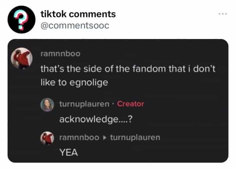This screenshot has height=170, width=236.
Task: Open turnuplauren's small avatar
Action: coord(47,105)
